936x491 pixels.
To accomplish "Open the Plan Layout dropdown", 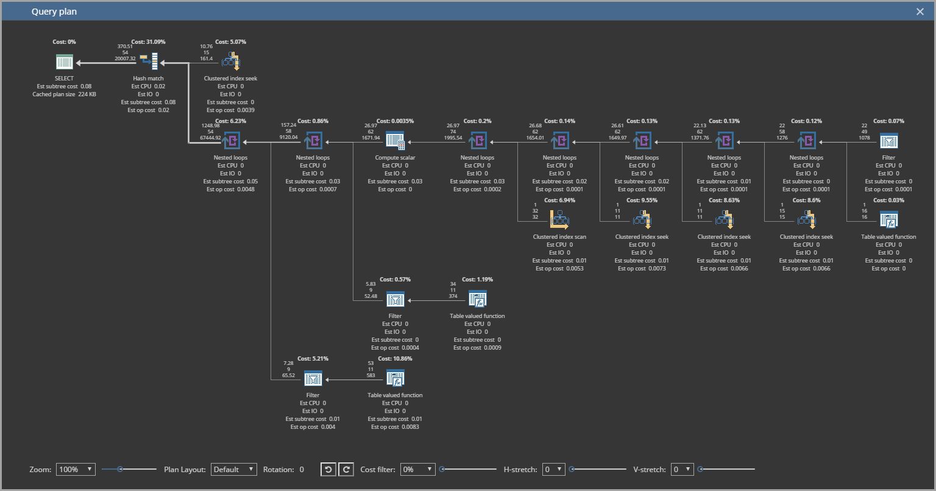I will pos(233,469).
